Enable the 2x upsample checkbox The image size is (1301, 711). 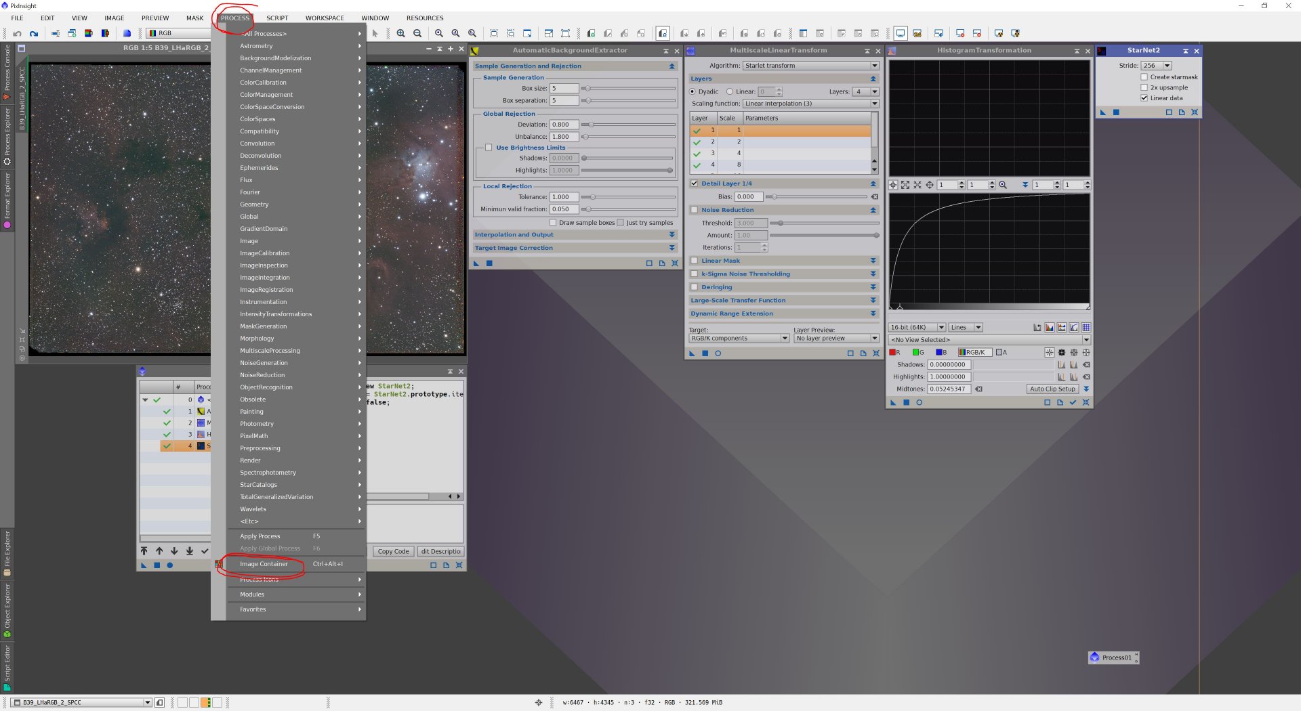tap(1144, 87)
